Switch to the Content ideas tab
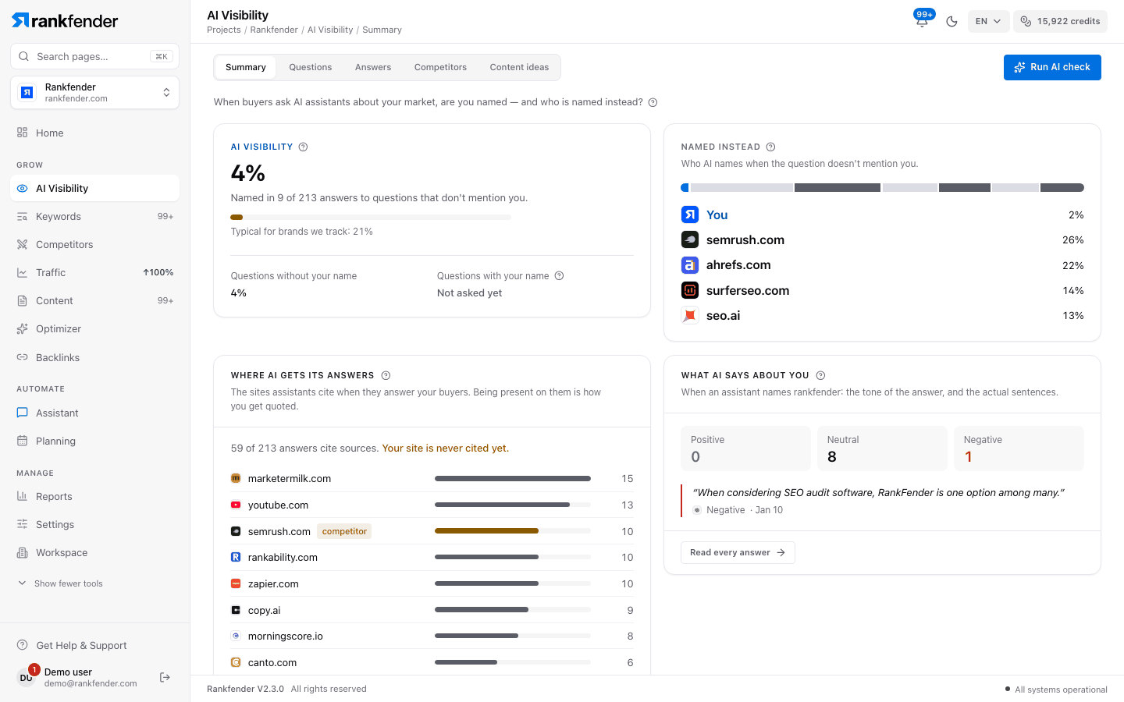This screenshot has height=702, width=1124. (x=519, y=67)
